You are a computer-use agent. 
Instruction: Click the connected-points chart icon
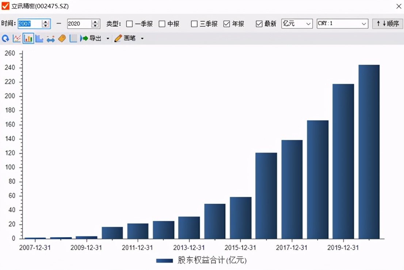pyautogui.click(x=50, y=38)
